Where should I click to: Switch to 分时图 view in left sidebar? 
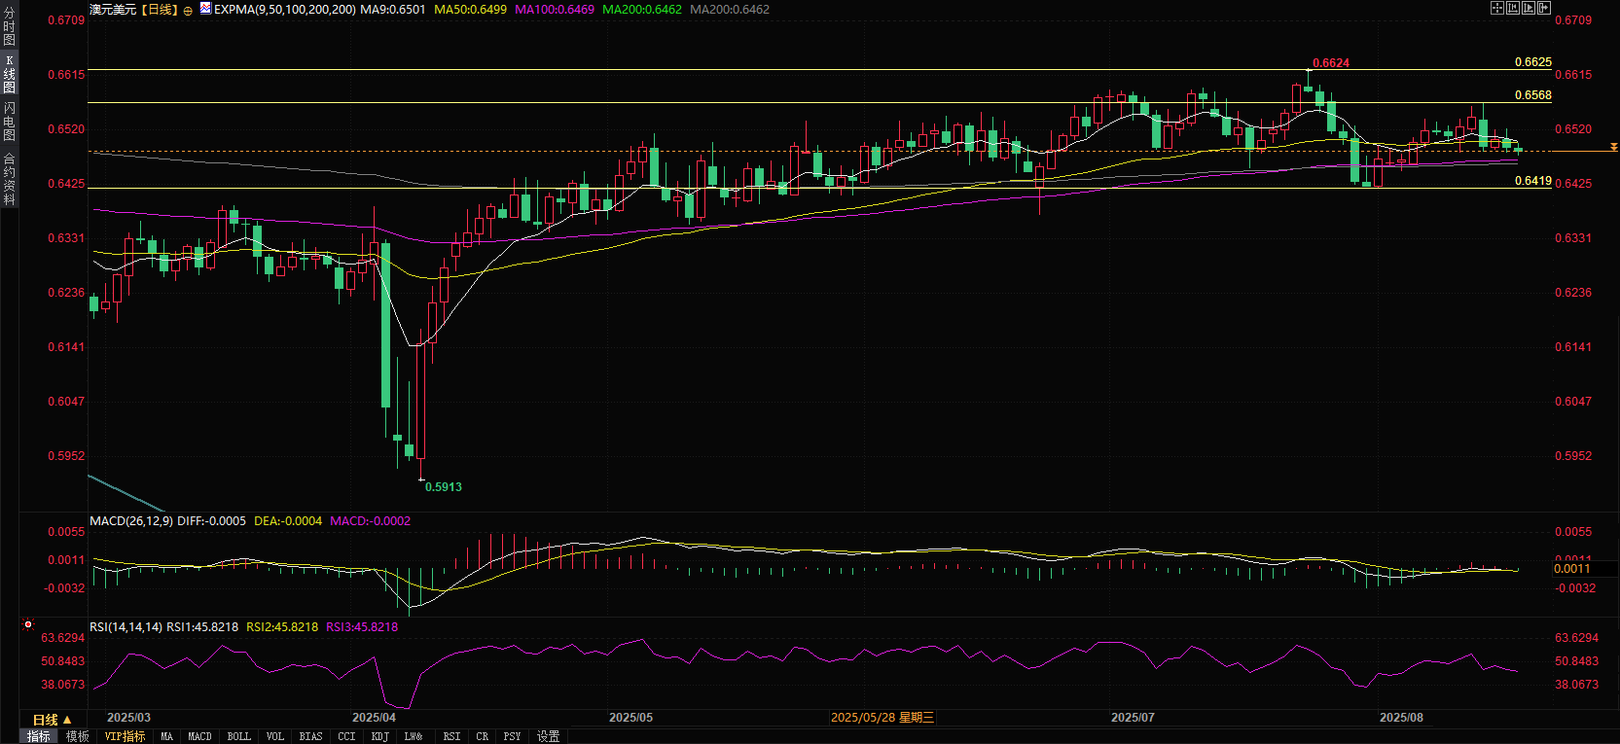(9, 26)
